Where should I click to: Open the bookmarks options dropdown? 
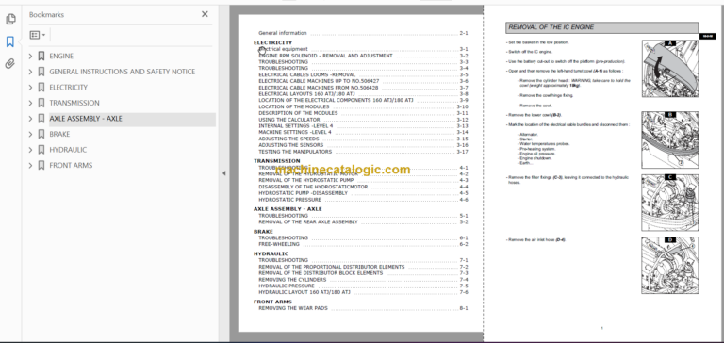coord(38,35)
